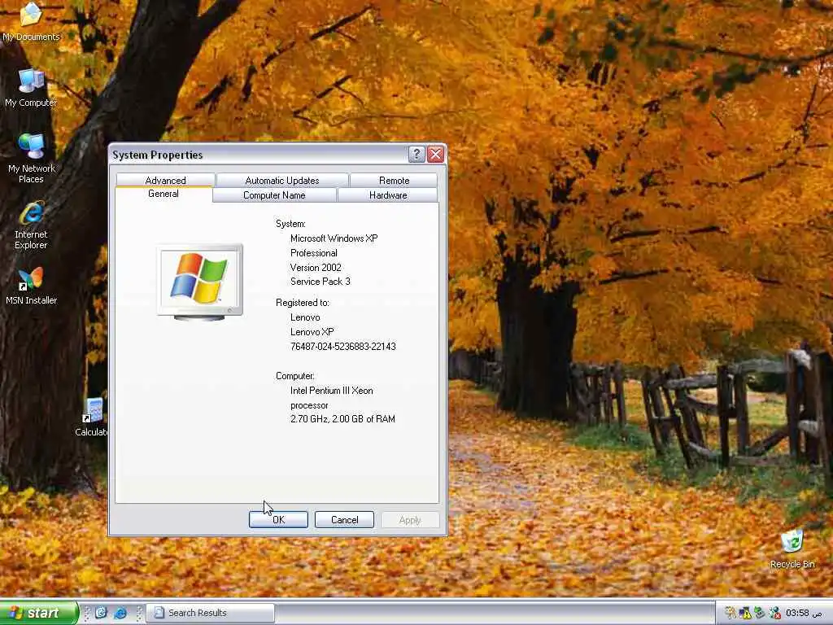Click the tray icon with red X
The image size is (833, 625).
(775, 614)
